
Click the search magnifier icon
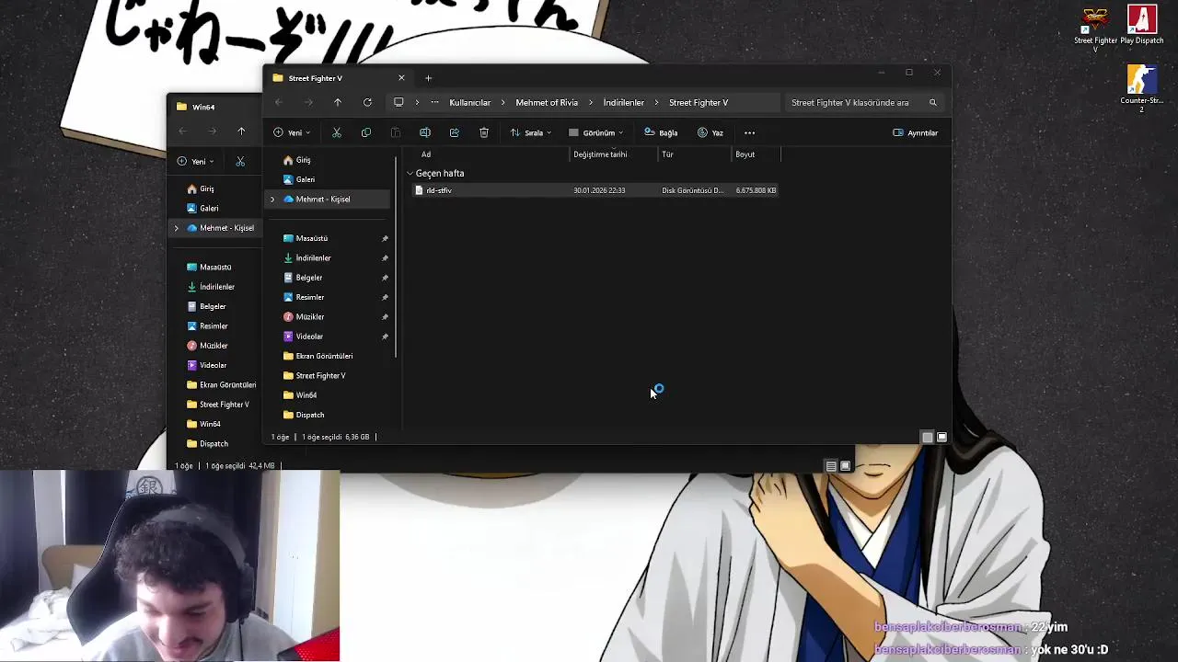tap(932, 102)
